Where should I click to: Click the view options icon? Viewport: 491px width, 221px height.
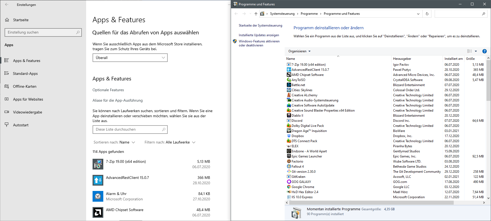coord(470,51)
